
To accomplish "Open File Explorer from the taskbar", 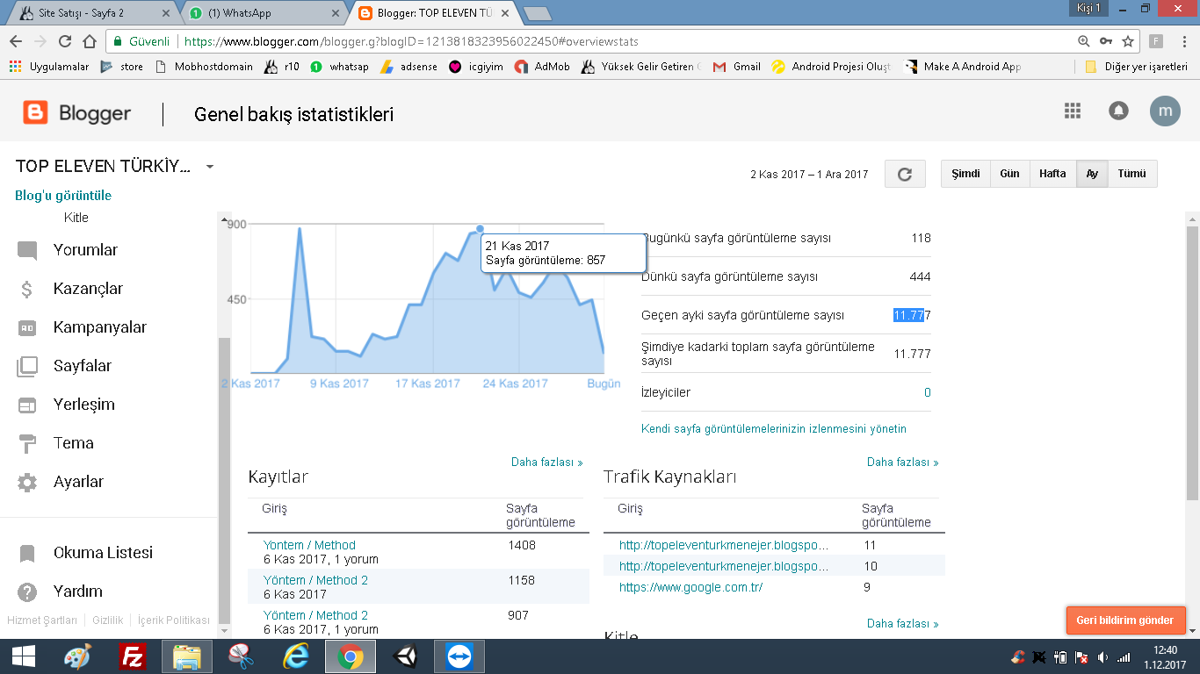I will tap(187, 656).
